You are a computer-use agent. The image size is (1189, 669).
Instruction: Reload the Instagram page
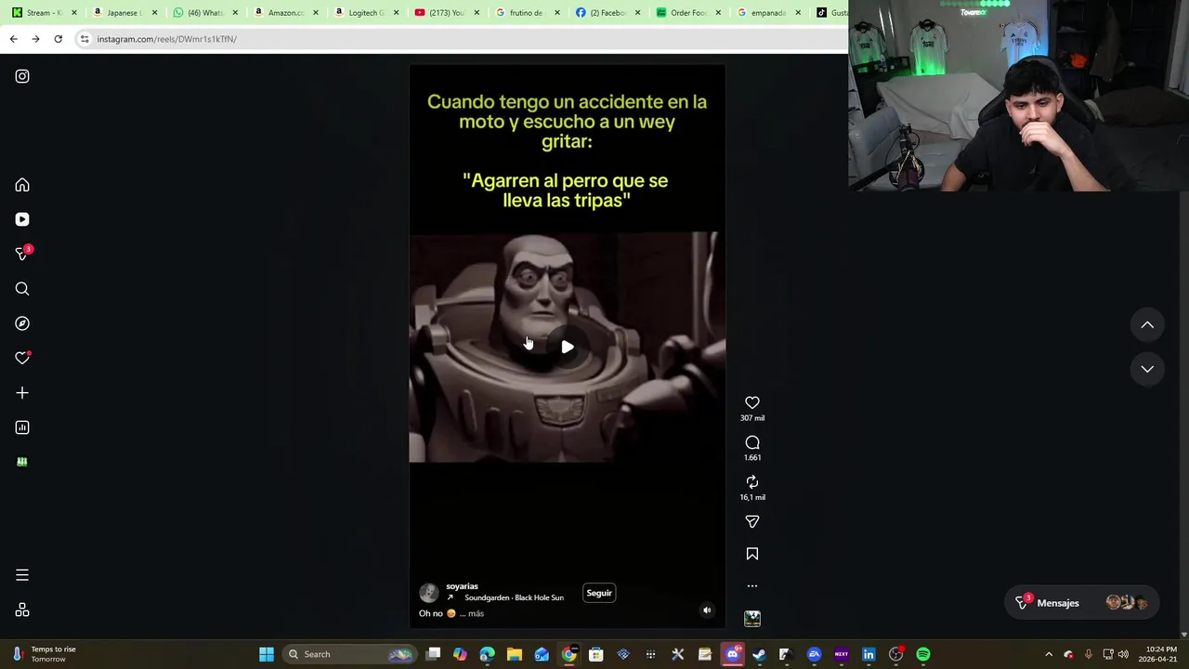click(x=58, y=39)
